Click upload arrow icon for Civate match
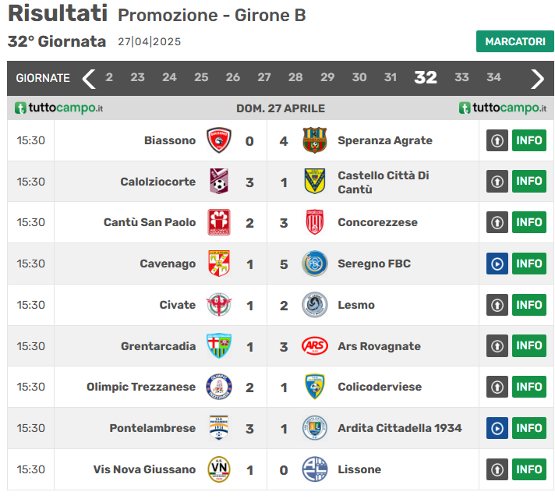This screenshot has height=499, width=555. coord(497,305)
